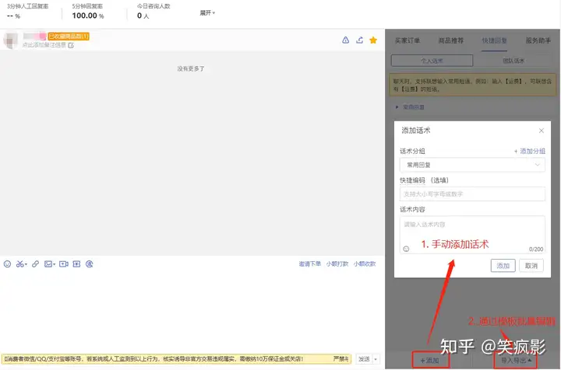Switch to 服务助手 tab
561x370 pixels.
pos(538,40)
